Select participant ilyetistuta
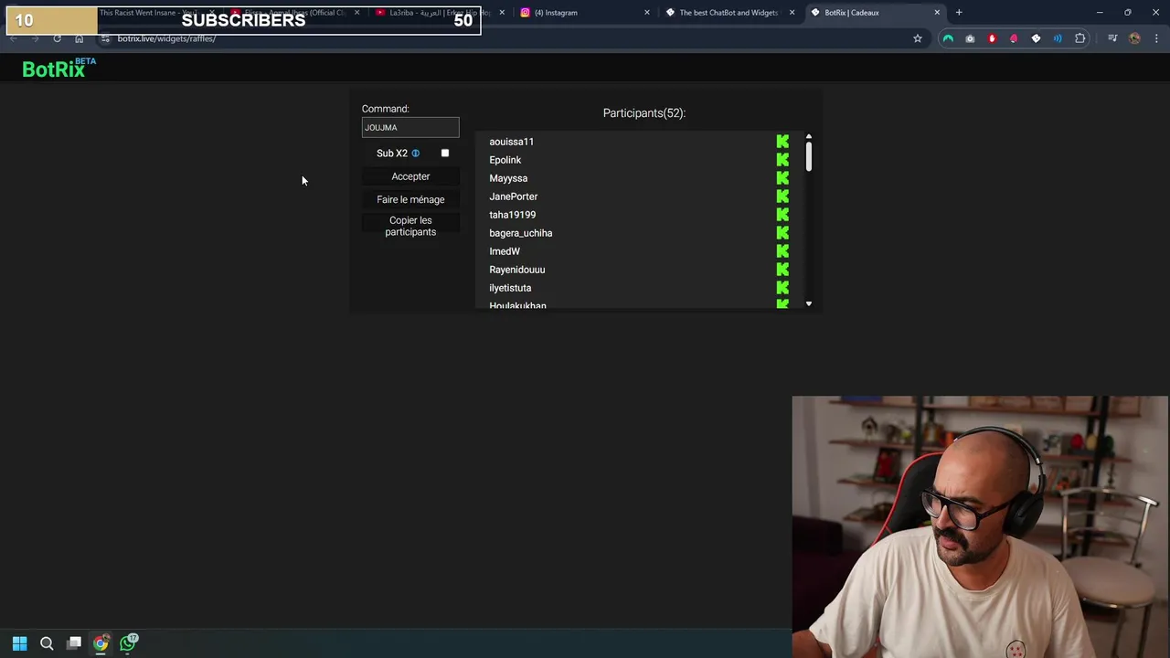The image size is (1170, 658). (510, 288)
